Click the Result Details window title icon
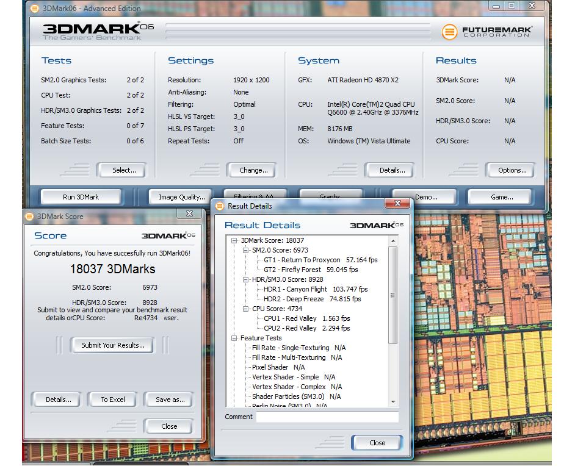 (x=220, y=206)
